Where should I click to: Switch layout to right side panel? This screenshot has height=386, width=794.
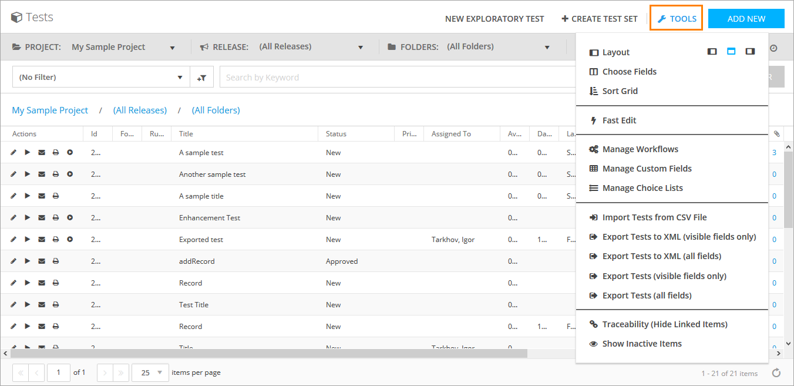pyautogui.click(x=750, y=52)
